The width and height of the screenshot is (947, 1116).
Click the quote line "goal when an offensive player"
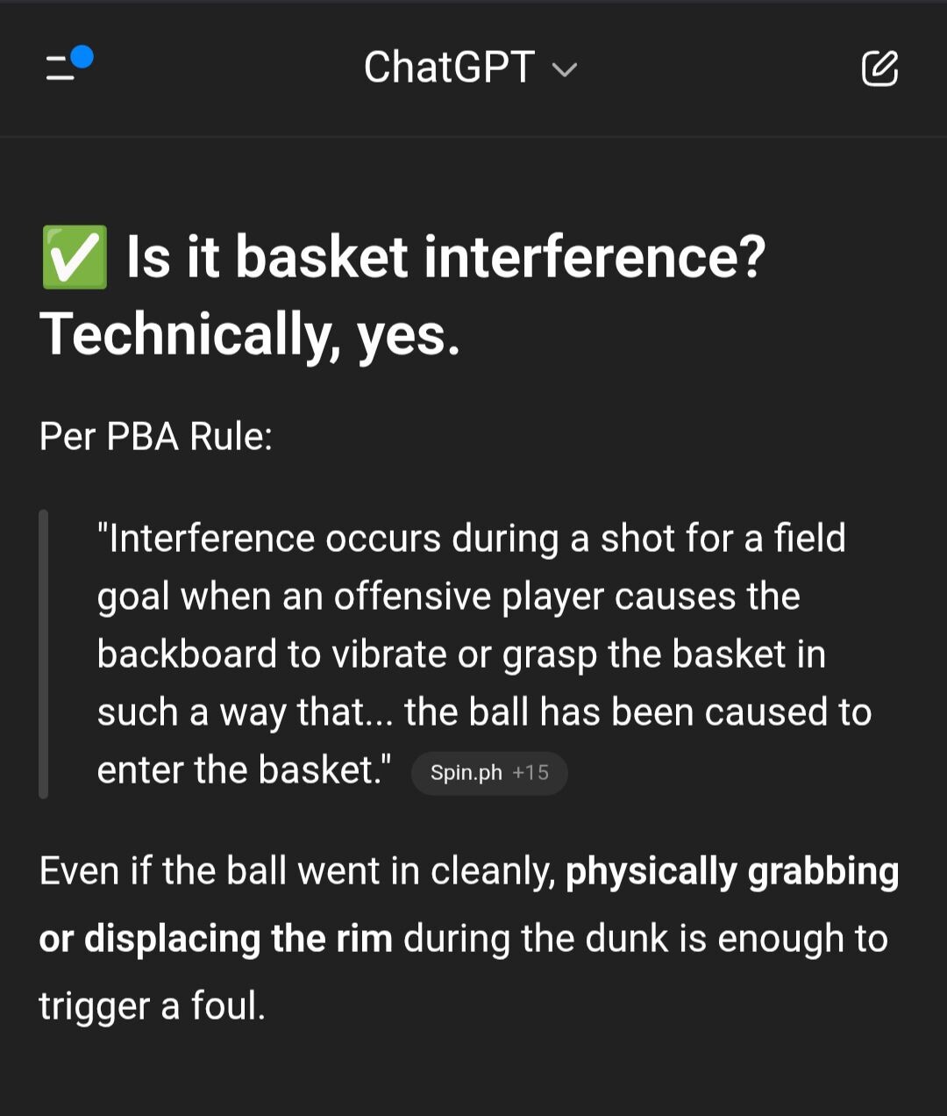point(449,597)
